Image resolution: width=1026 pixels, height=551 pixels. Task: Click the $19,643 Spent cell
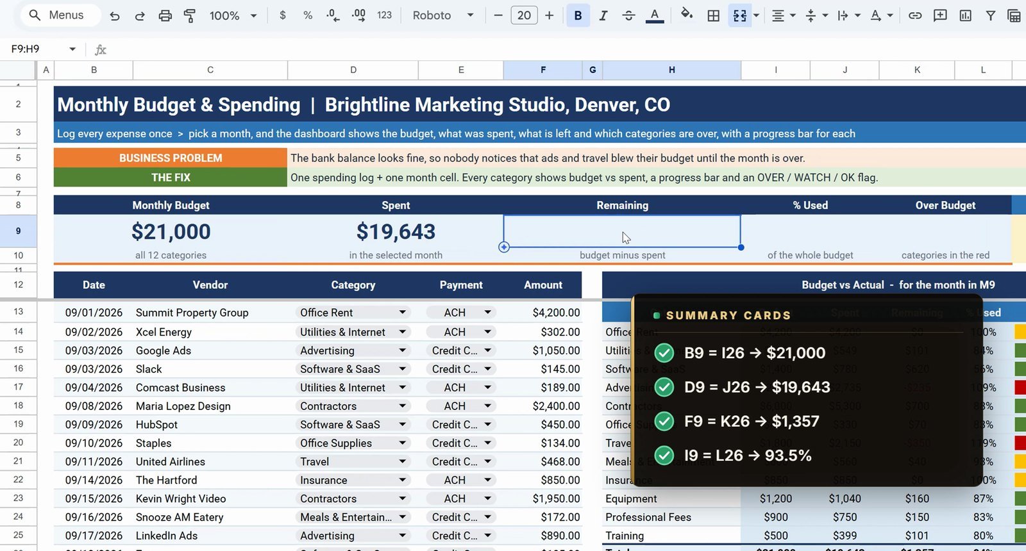(396, 231)
